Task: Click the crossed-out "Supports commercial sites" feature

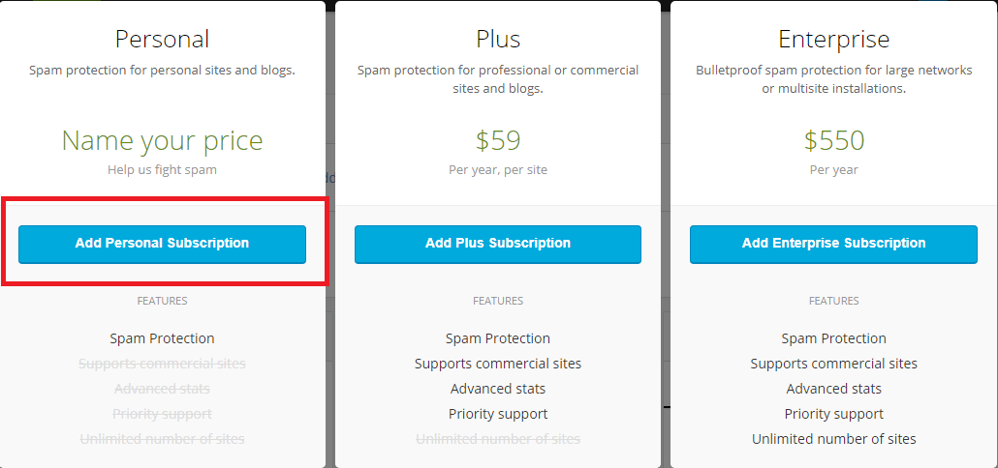Action: (162, 364)
